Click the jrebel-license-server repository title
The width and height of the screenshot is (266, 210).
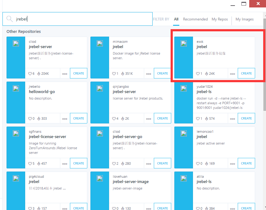coord(47,137)
